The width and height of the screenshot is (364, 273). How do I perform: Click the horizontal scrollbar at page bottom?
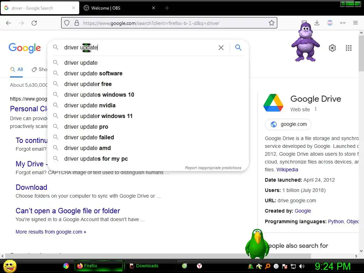(x=158, y=256)
